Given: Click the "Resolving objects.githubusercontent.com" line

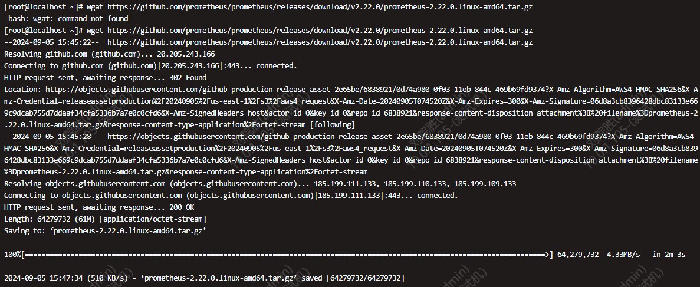Looking at the screenshot, I should (260, 184).
